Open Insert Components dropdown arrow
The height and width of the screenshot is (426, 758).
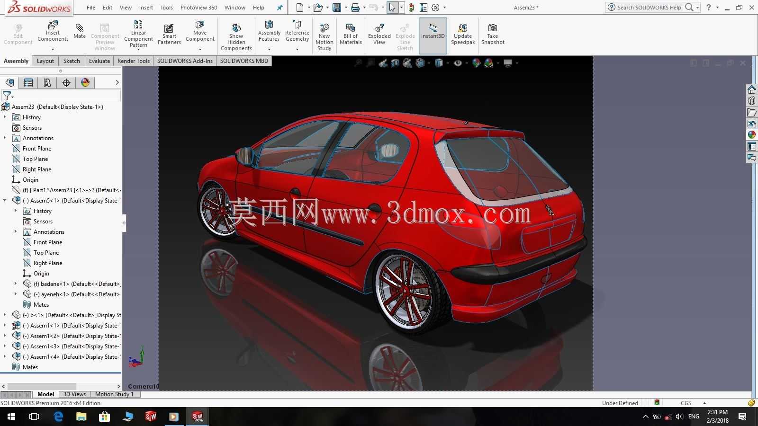(x=53, y=49)
